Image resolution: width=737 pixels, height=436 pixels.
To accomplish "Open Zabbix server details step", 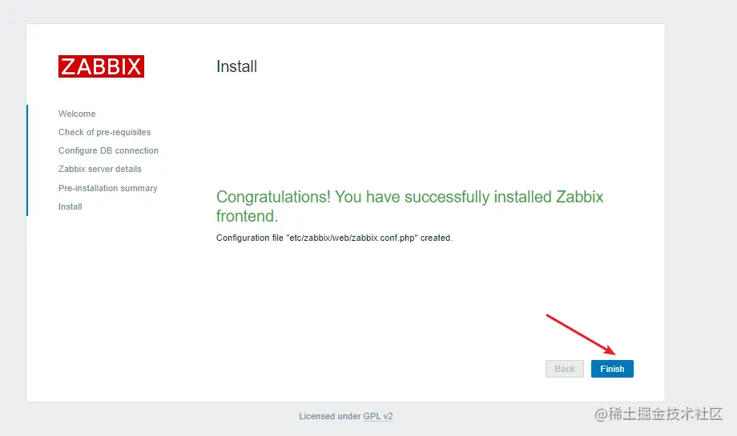I will pos(99,169).
